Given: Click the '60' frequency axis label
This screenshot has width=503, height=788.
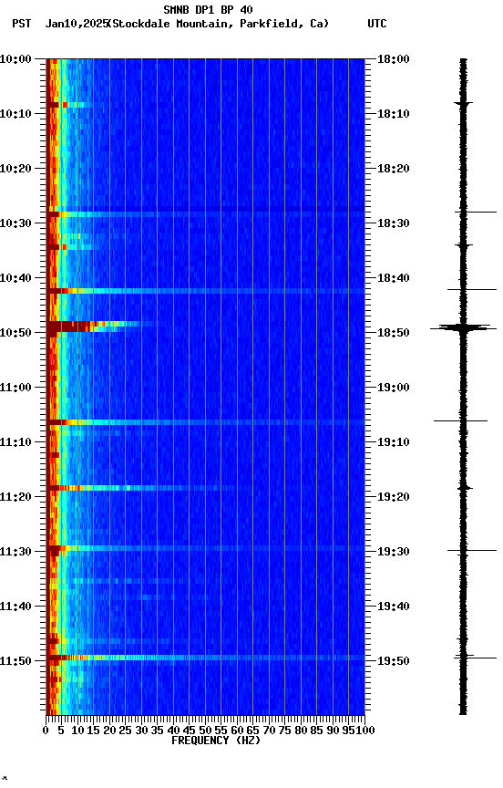Looking at the screenshot, I should (237, 731).
